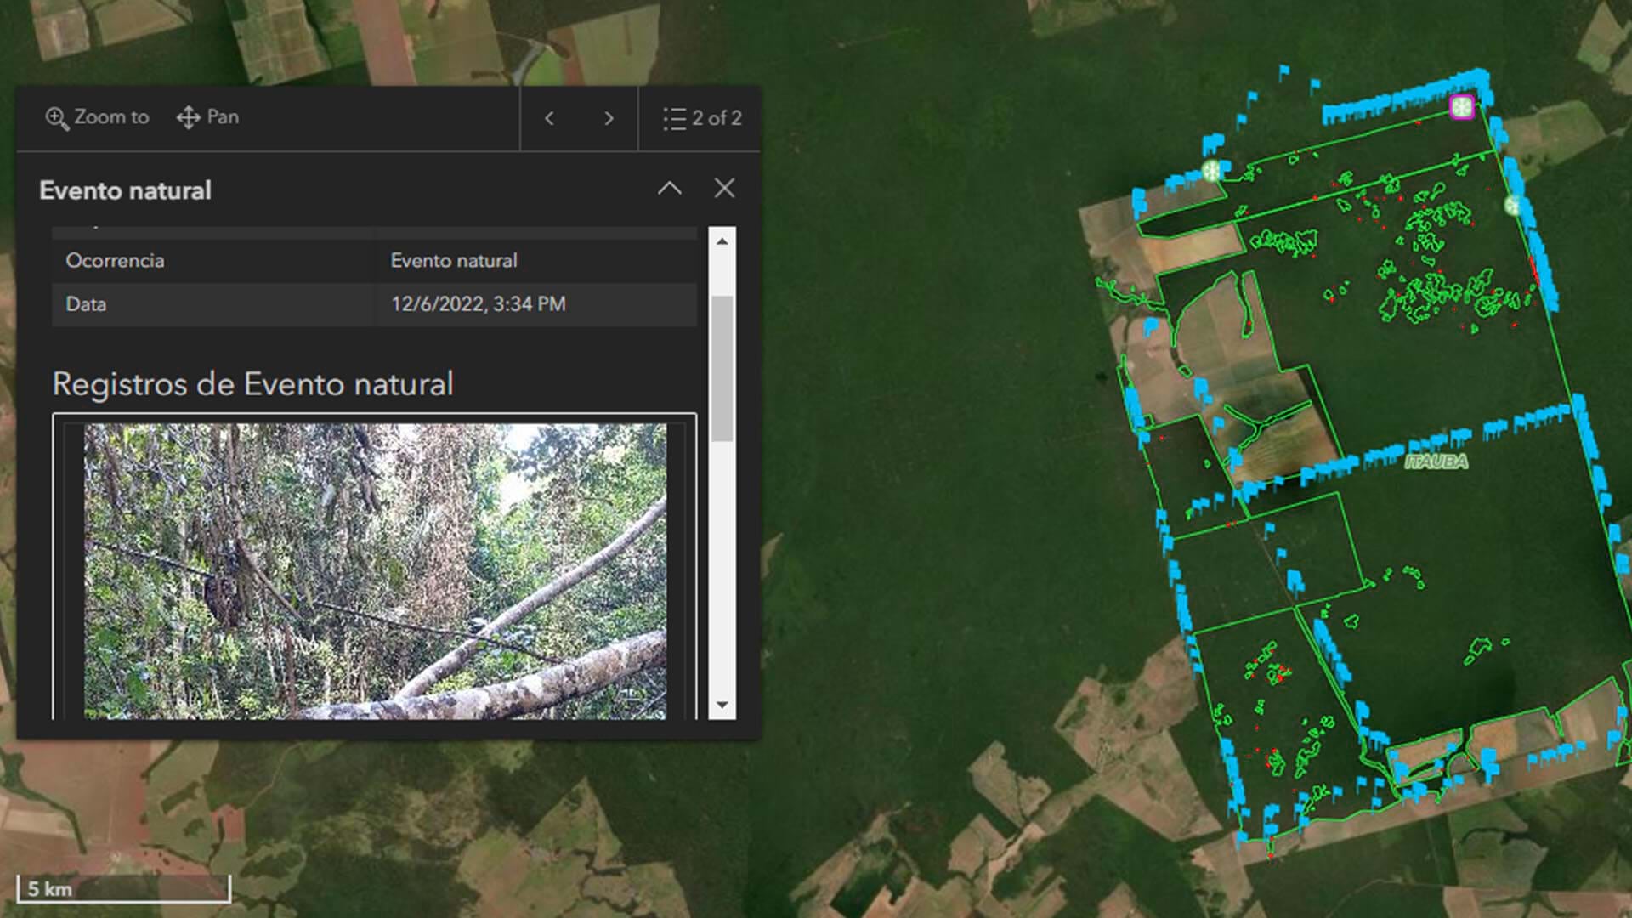The height and width of the screenshot is (918, 1632).
Task: Click the green circle marker on east boundary
Action: click(1513, 205)
